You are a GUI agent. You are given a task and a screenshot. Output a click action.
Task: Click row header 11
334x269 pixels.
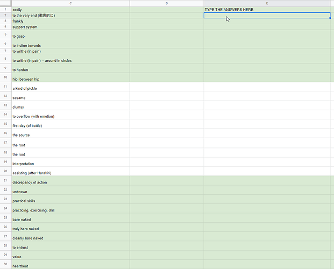[x=5, y=87]
